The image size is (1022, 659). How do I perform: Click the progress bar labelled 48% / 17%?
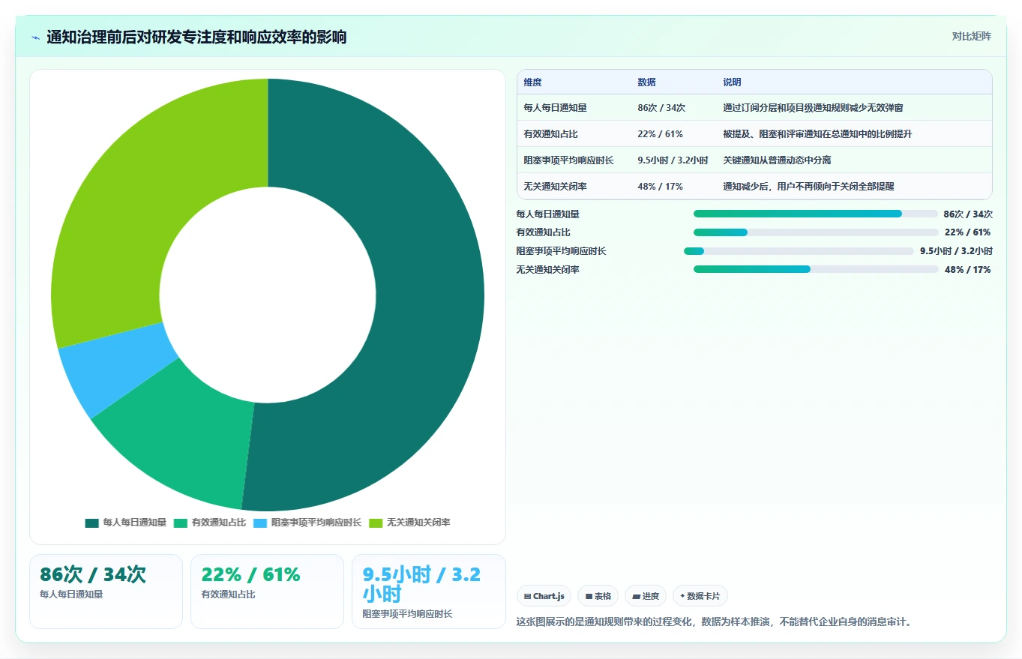pyautogui.click(x=816, y=269)
